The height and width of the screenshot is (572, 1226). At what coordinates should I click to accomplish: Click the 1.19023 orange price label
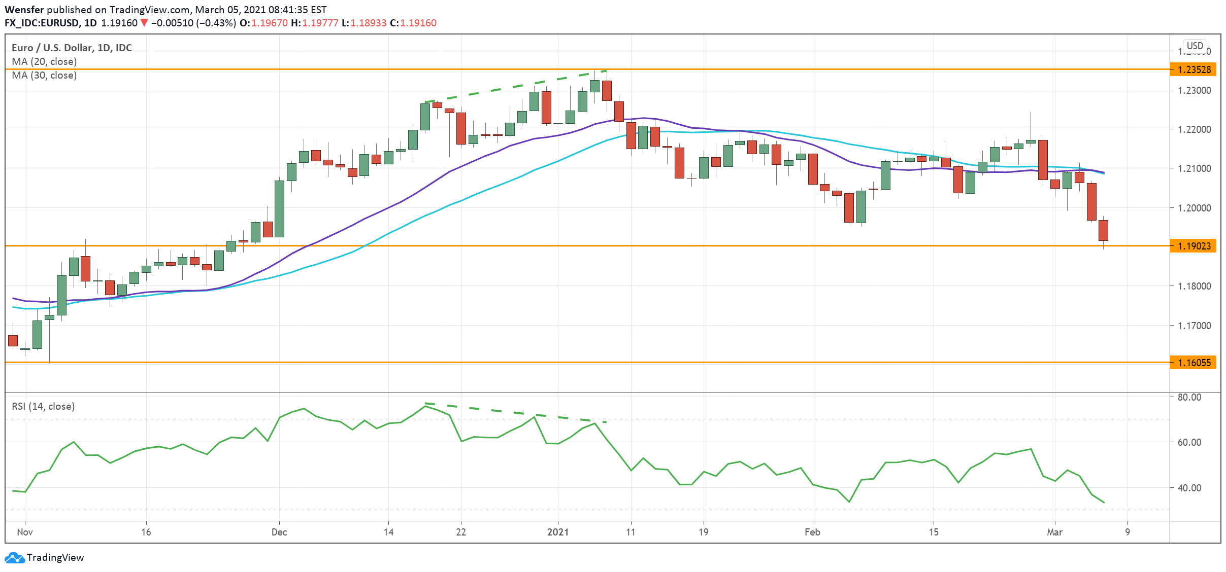click(1193, 246)
